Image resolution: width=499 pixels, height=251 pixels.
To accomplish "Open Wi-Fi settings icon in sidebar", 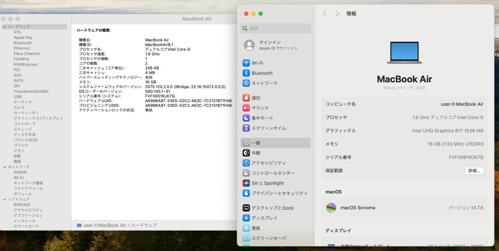I will pyautogui.click(x=246, y=63).
